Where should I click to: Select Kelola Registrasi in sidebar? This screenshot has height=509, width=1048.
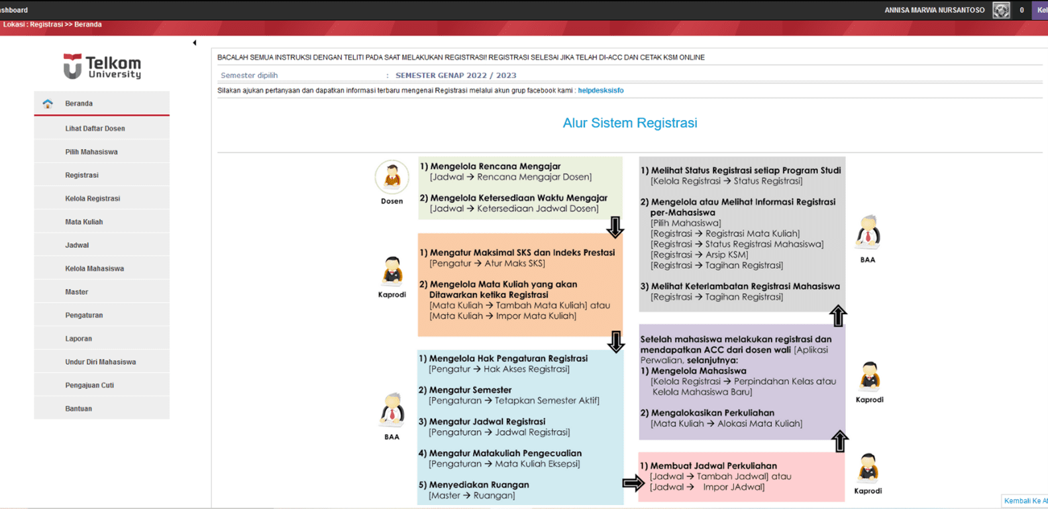point(92,198)
